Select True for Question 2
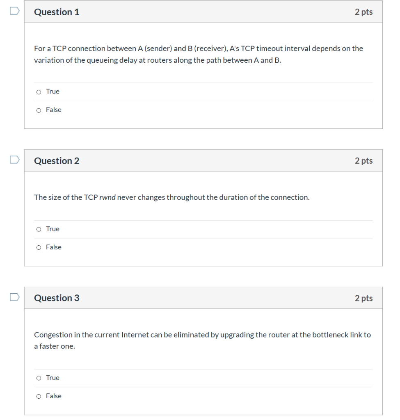 pos(38,229)
